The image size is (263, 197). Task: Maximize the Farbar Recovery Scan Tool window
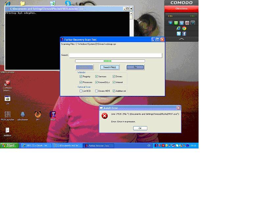[x=158, y=39]
